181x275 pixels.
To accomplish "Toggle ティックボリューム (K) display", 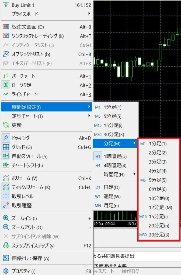I will point(46,187).
